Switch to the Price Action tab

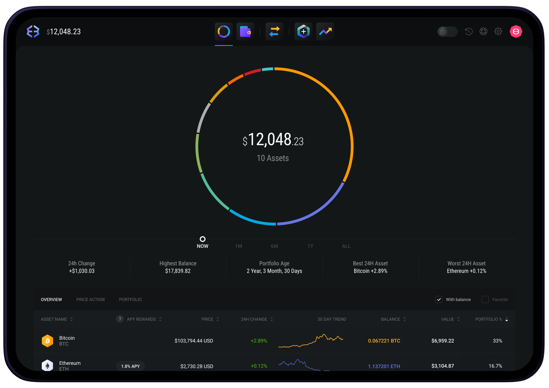[x=90, y=299]
